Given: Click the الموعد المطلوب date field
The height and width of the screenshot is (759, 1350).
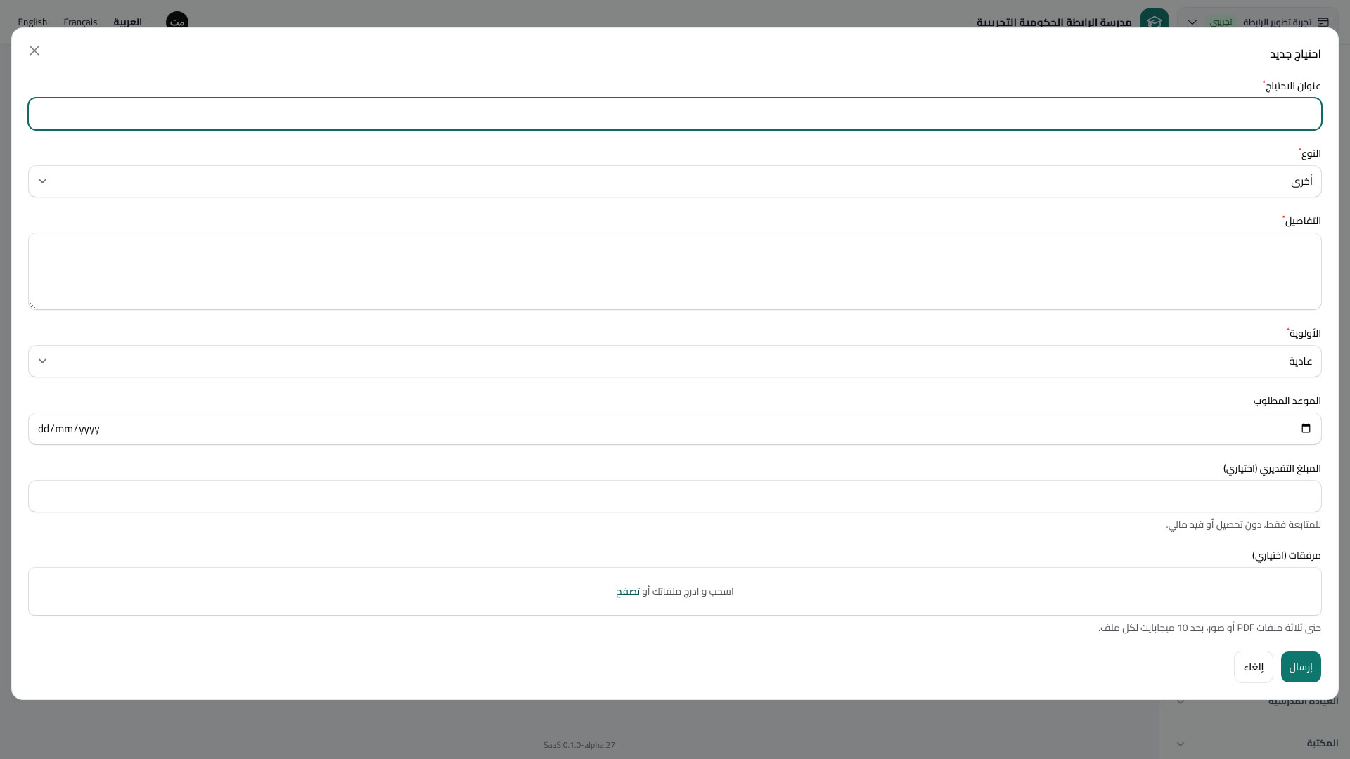Looking at the screenshot, I should (x=675, y=429).
